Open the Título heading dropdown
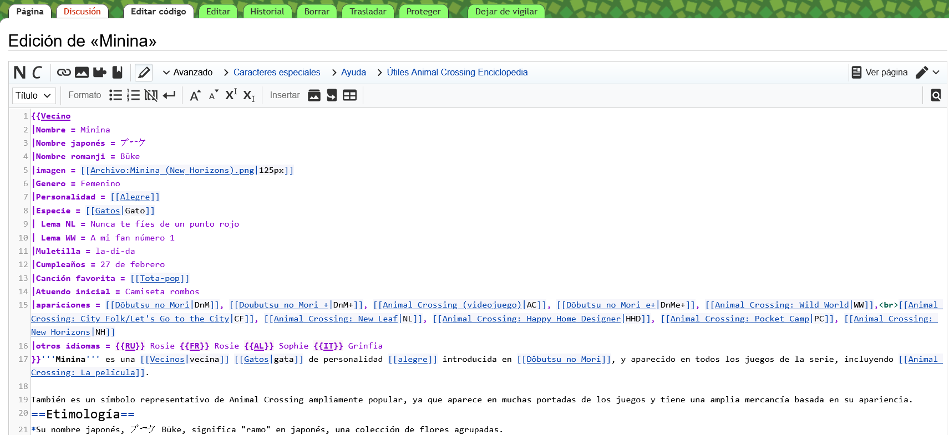 click(x=34, y=96)
